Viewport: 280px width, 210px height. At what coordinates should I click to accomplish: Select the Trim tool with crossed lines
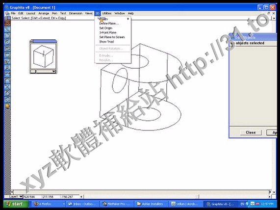pos(7,86)
